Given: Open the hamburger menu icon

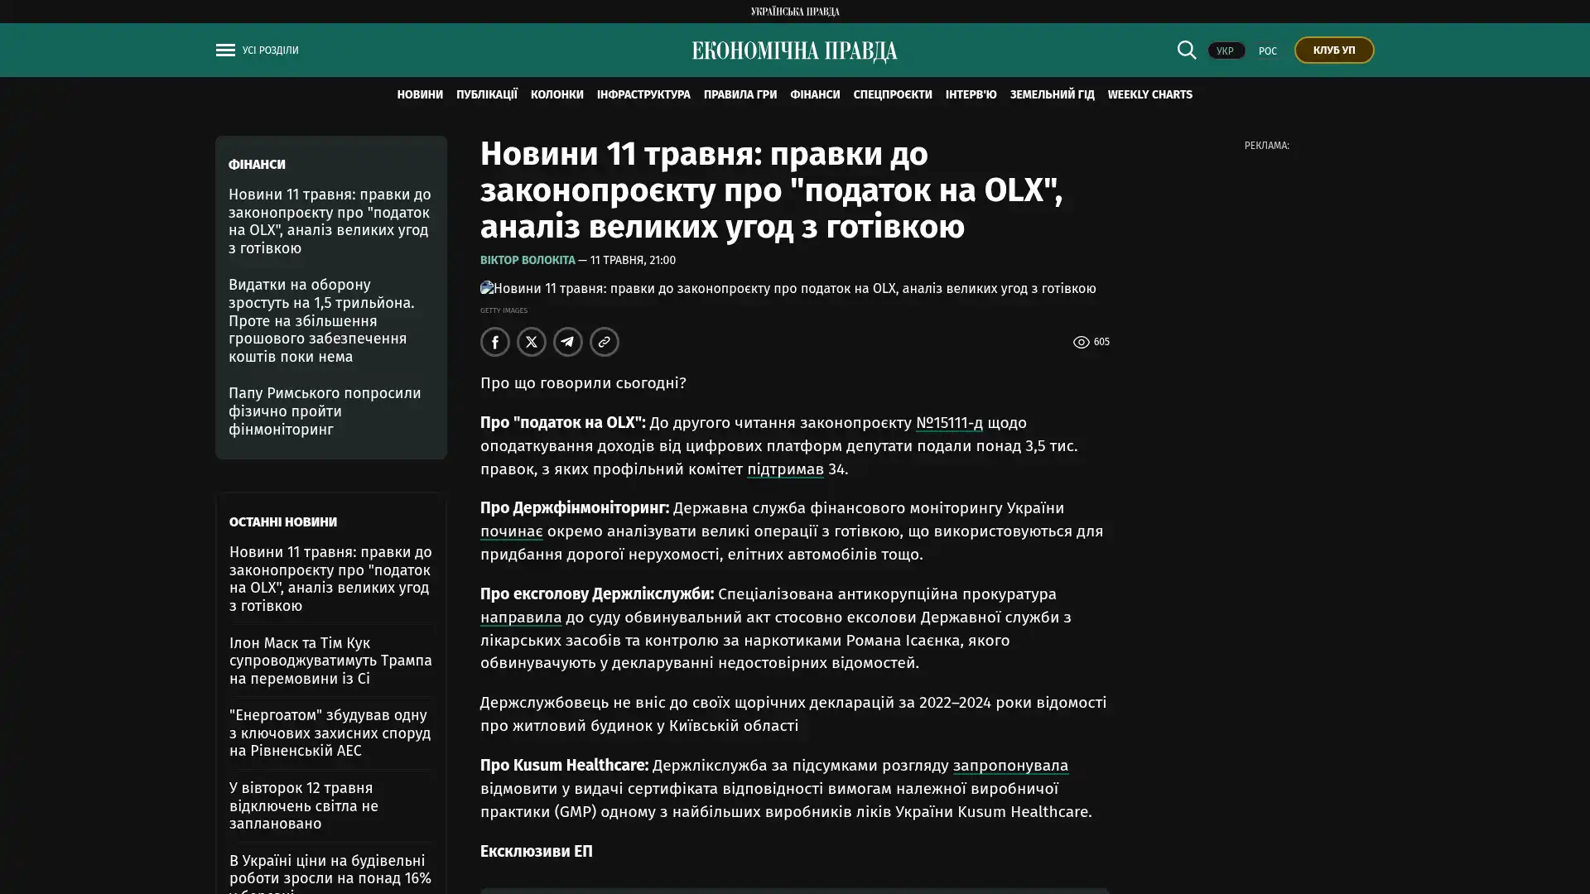Looking at the screenshot, I should pyautogui.click(x=225, y=50).
